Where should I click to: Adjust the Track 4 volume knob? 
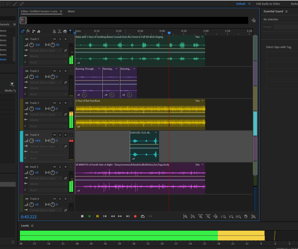point(32,141)
